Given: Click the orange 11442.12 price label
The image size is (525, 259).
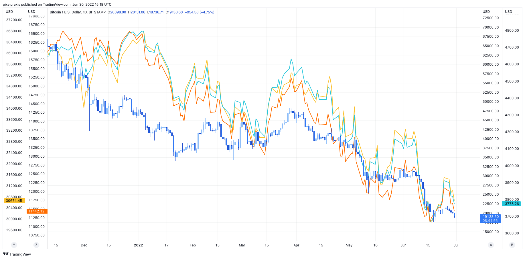Looking at the screenshot, I should tap(37, 211).
